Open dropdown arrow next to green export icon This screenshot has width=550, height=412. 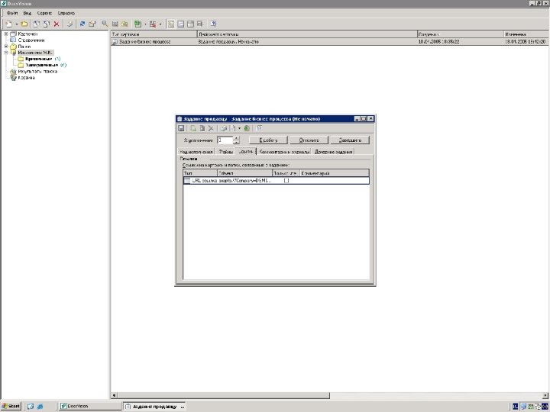[x=145, y=24]
